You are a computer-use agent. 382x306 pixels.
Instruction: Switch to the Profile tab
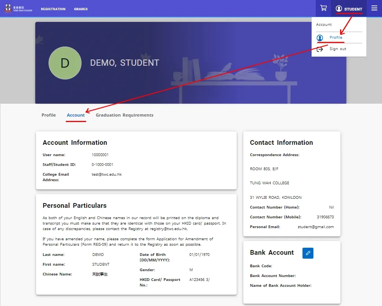[x=49, y=115]
